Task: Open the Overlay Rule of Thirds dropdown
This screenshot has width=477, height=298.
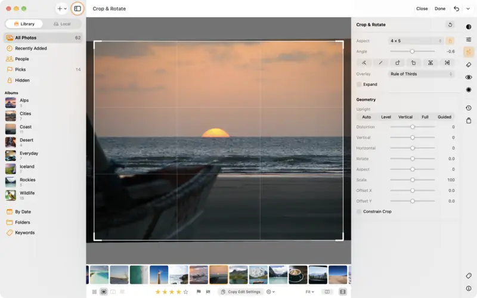Action: tap(422, 74)
